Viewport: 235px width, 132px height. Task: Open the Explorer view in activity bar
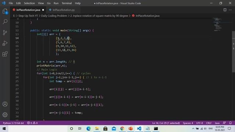[x=5, y=11]
